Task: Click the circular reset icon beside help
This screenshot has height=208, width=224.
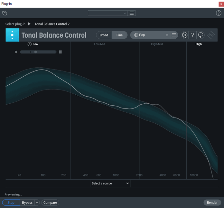Action: [201, 35]
